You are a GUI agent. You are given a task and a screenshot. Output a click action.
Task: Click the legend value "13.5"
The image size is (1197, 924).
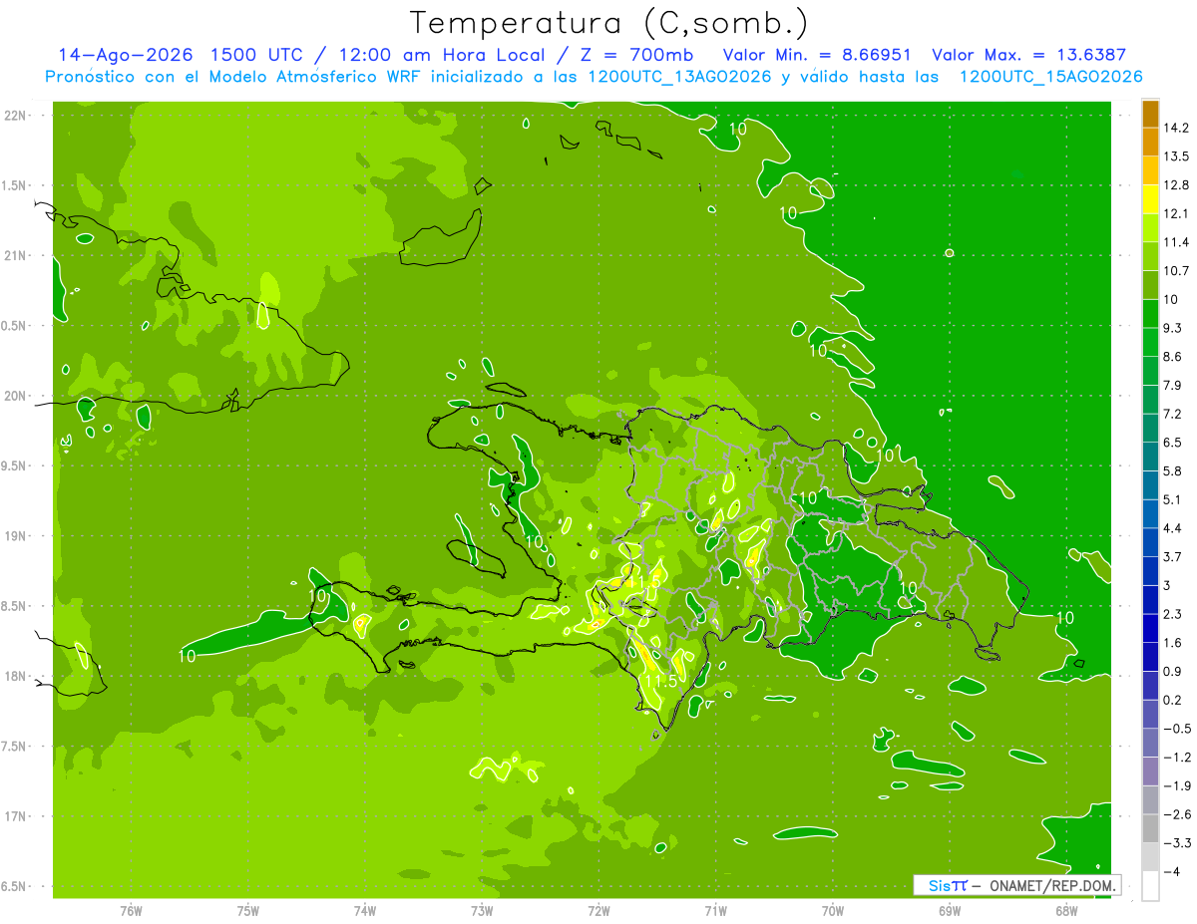coord(1176,156)
